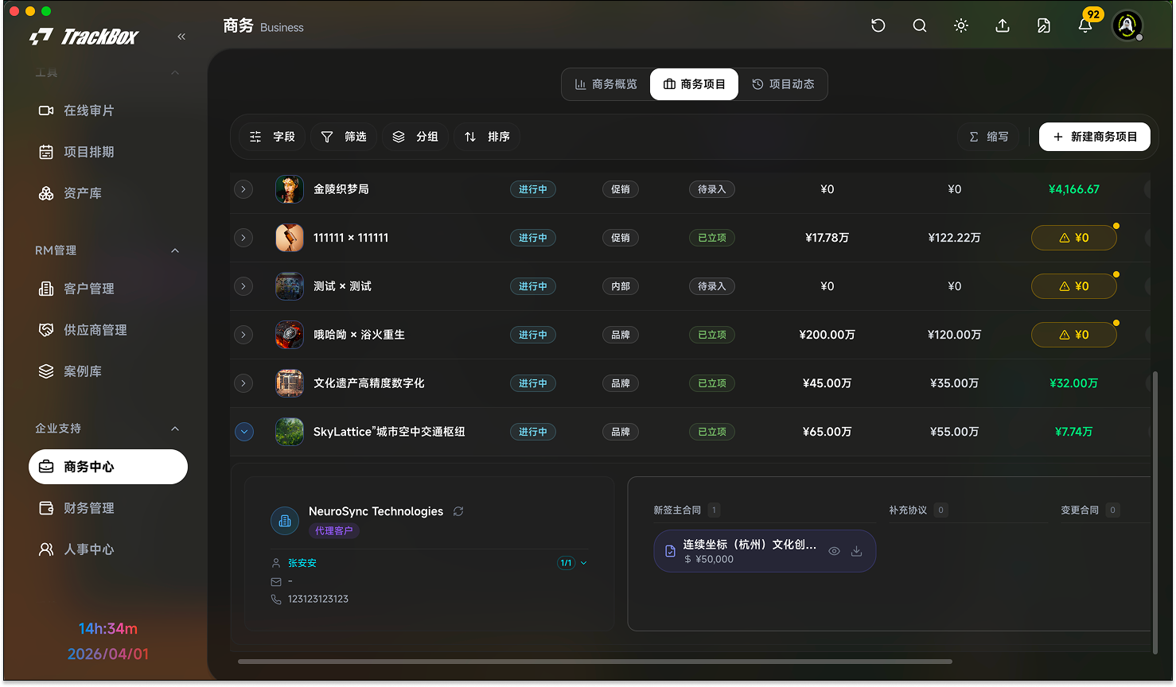
Task: Click the 进行中 status of 金陵织梦局
Action: click(533, 189)
